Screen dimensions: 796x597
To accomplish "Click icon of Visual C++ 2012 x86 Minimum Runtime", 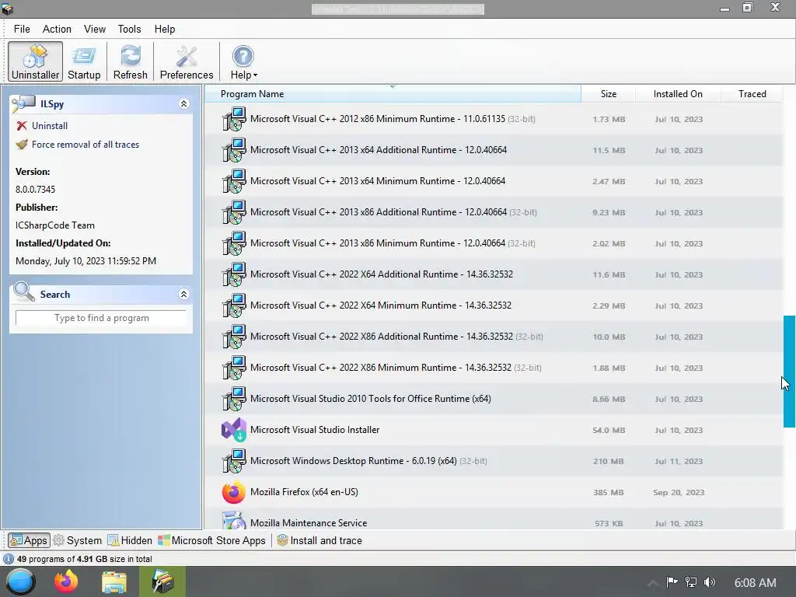I will (x=234, y=119).
